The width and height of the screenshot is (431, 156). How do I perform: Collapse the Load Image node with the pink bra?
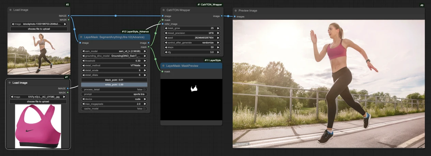(10, 83)
